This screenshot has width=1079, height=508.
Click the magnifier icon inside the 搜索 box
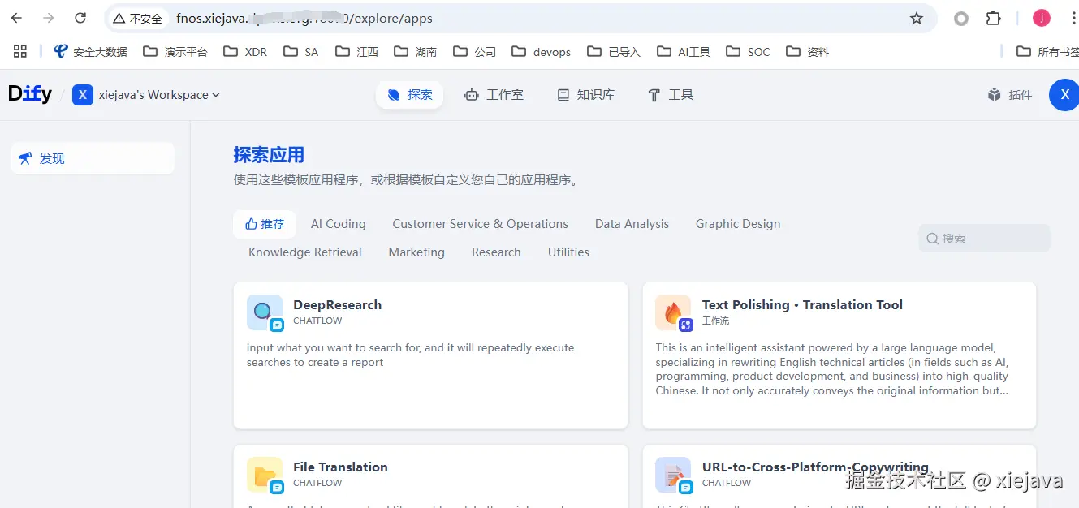tap(932, 238)
